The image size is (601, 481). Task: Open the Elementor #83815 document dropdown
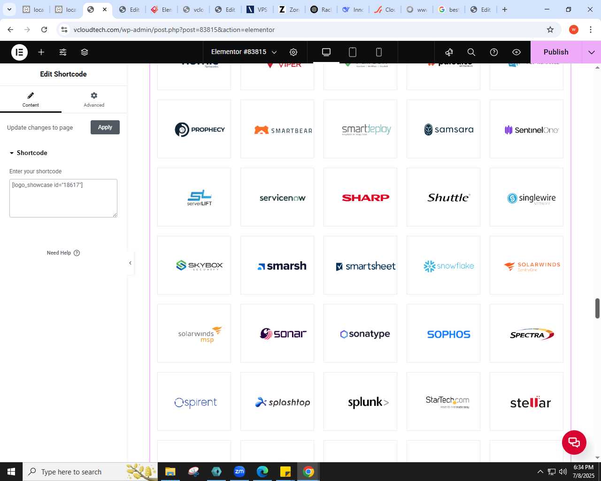click(244, 52)
